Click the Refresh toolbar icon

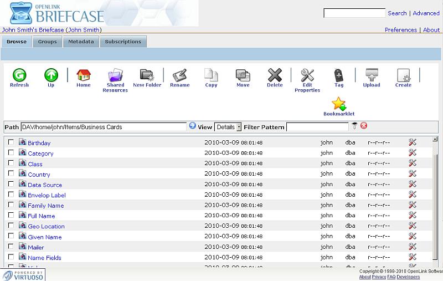[19, 75]
